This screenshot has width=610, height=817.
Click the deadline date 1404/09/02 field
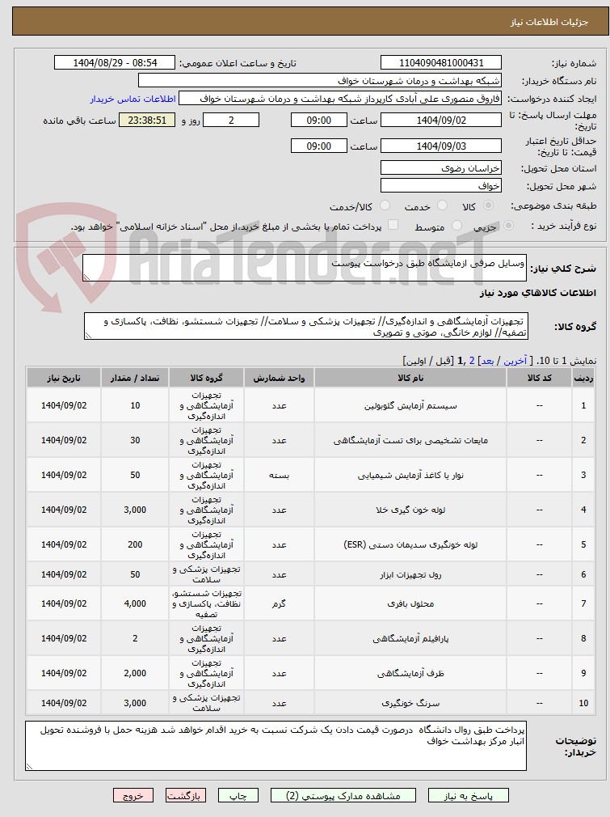441,120
